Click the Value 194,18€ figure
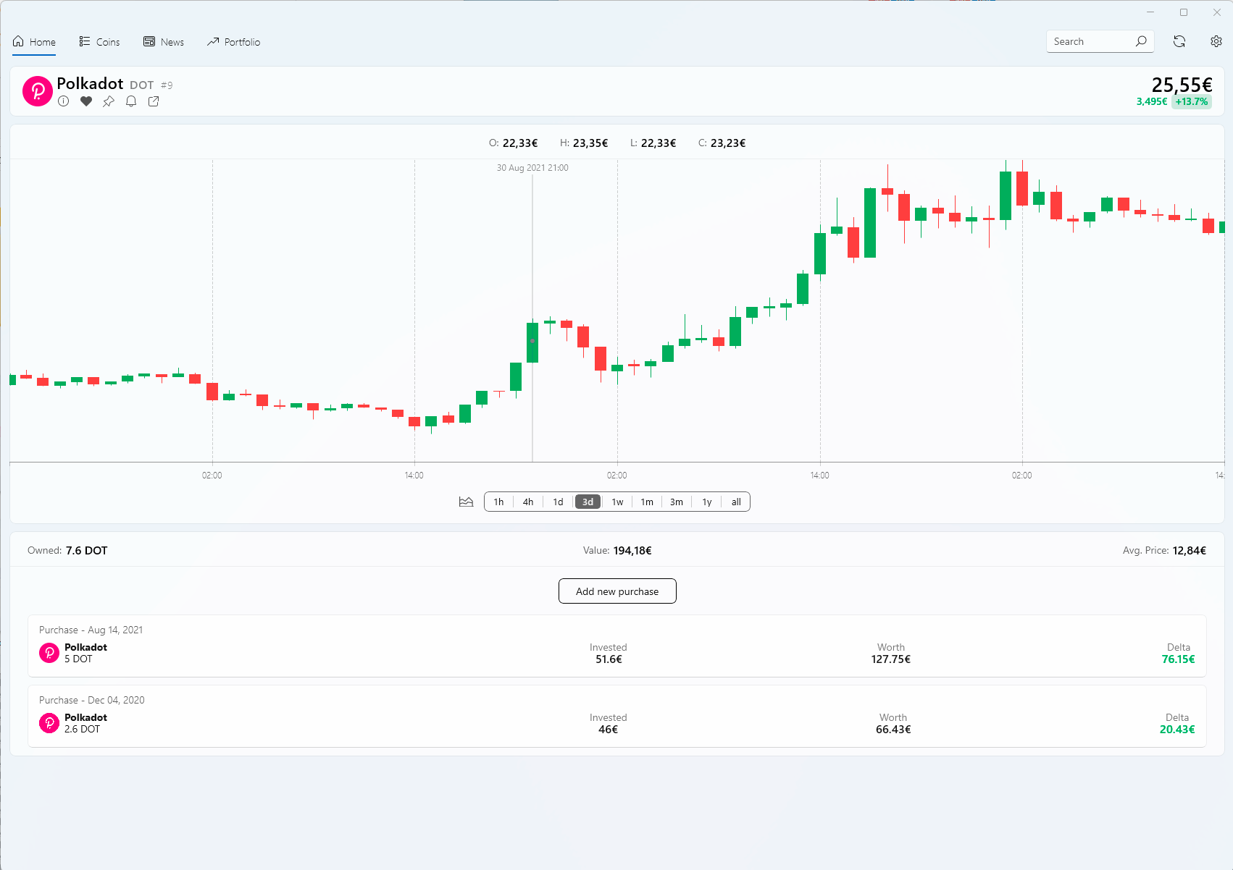The image size is (1233, 870). click(632, 551)
